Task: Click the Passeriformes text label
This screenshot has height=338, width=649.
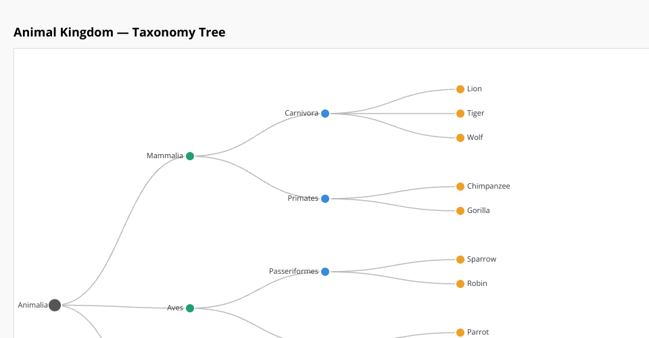Action: point(293,271)
